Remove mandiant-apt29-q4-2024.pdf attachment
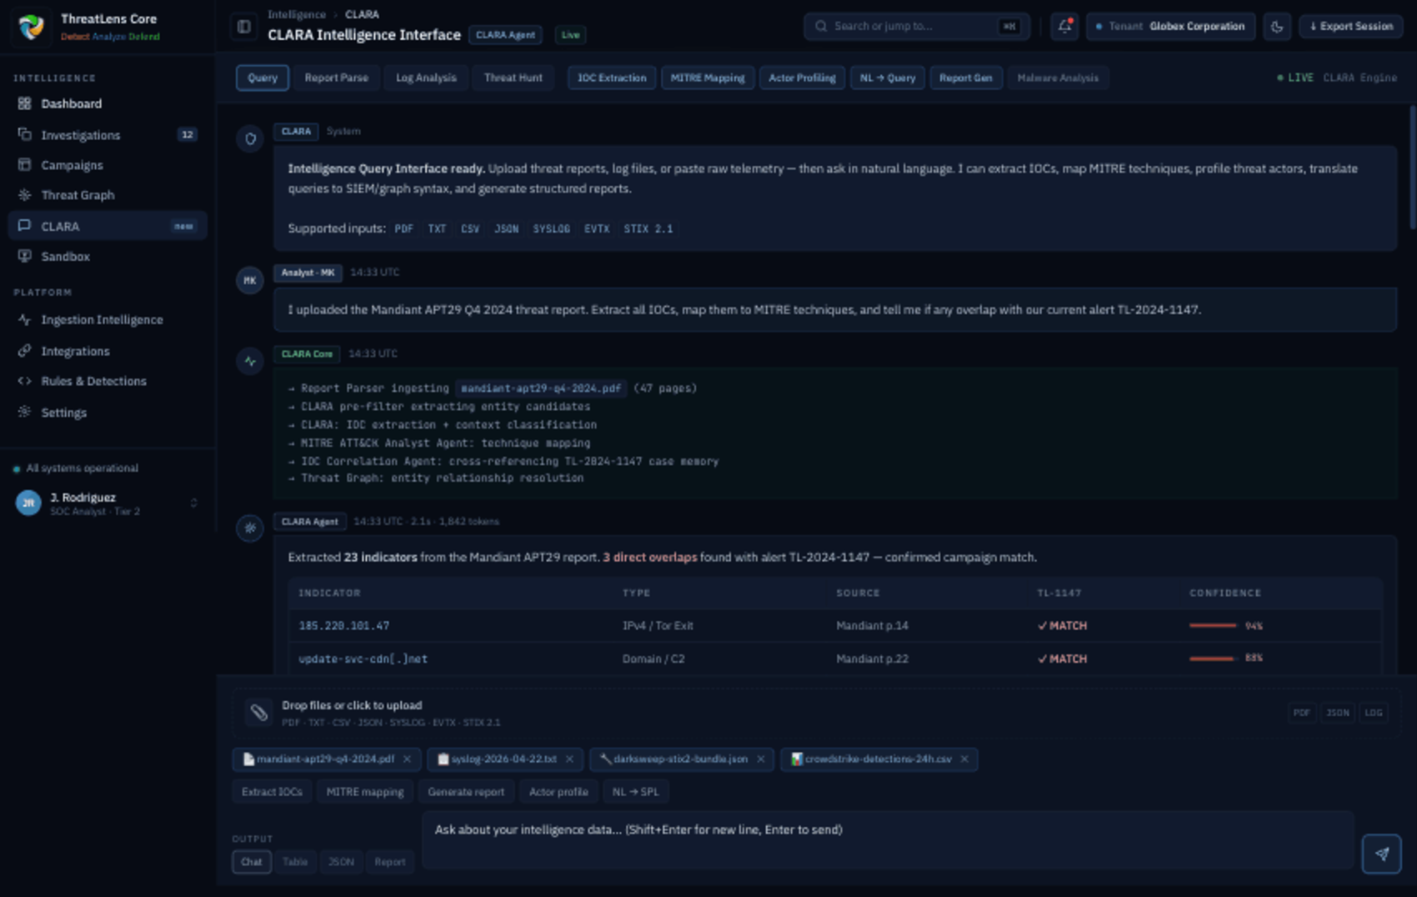 tap(407, 759)
